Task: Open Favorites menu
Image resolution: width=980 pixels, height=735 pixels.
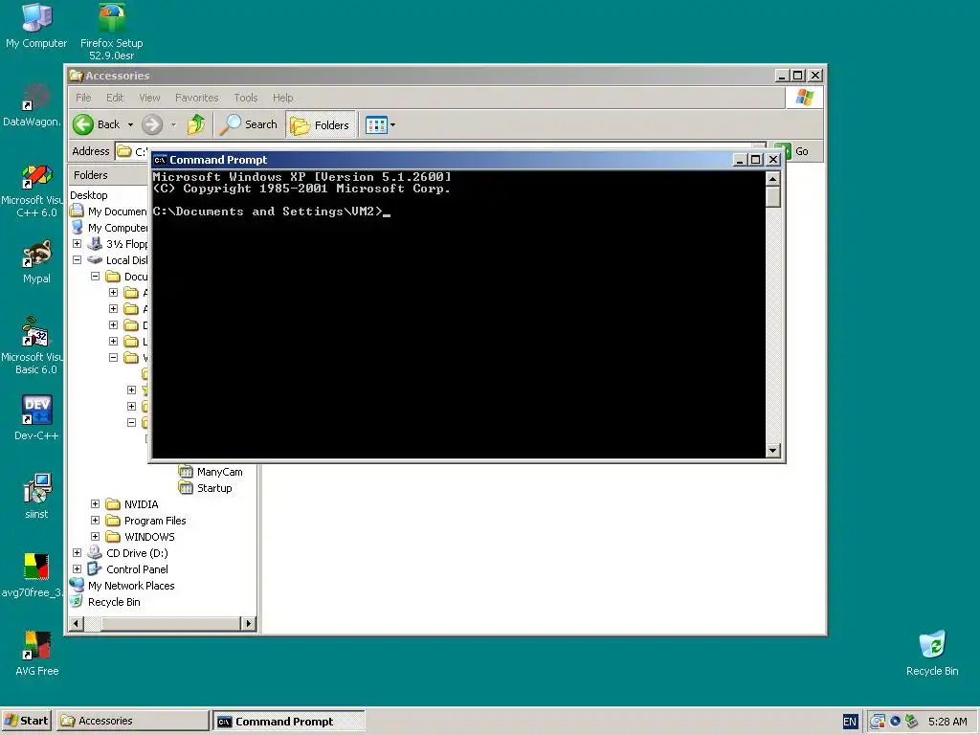Action: click(197, 98)
